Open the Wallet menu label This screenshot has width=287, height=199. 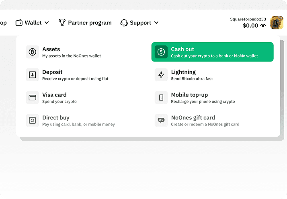[33, 23]
